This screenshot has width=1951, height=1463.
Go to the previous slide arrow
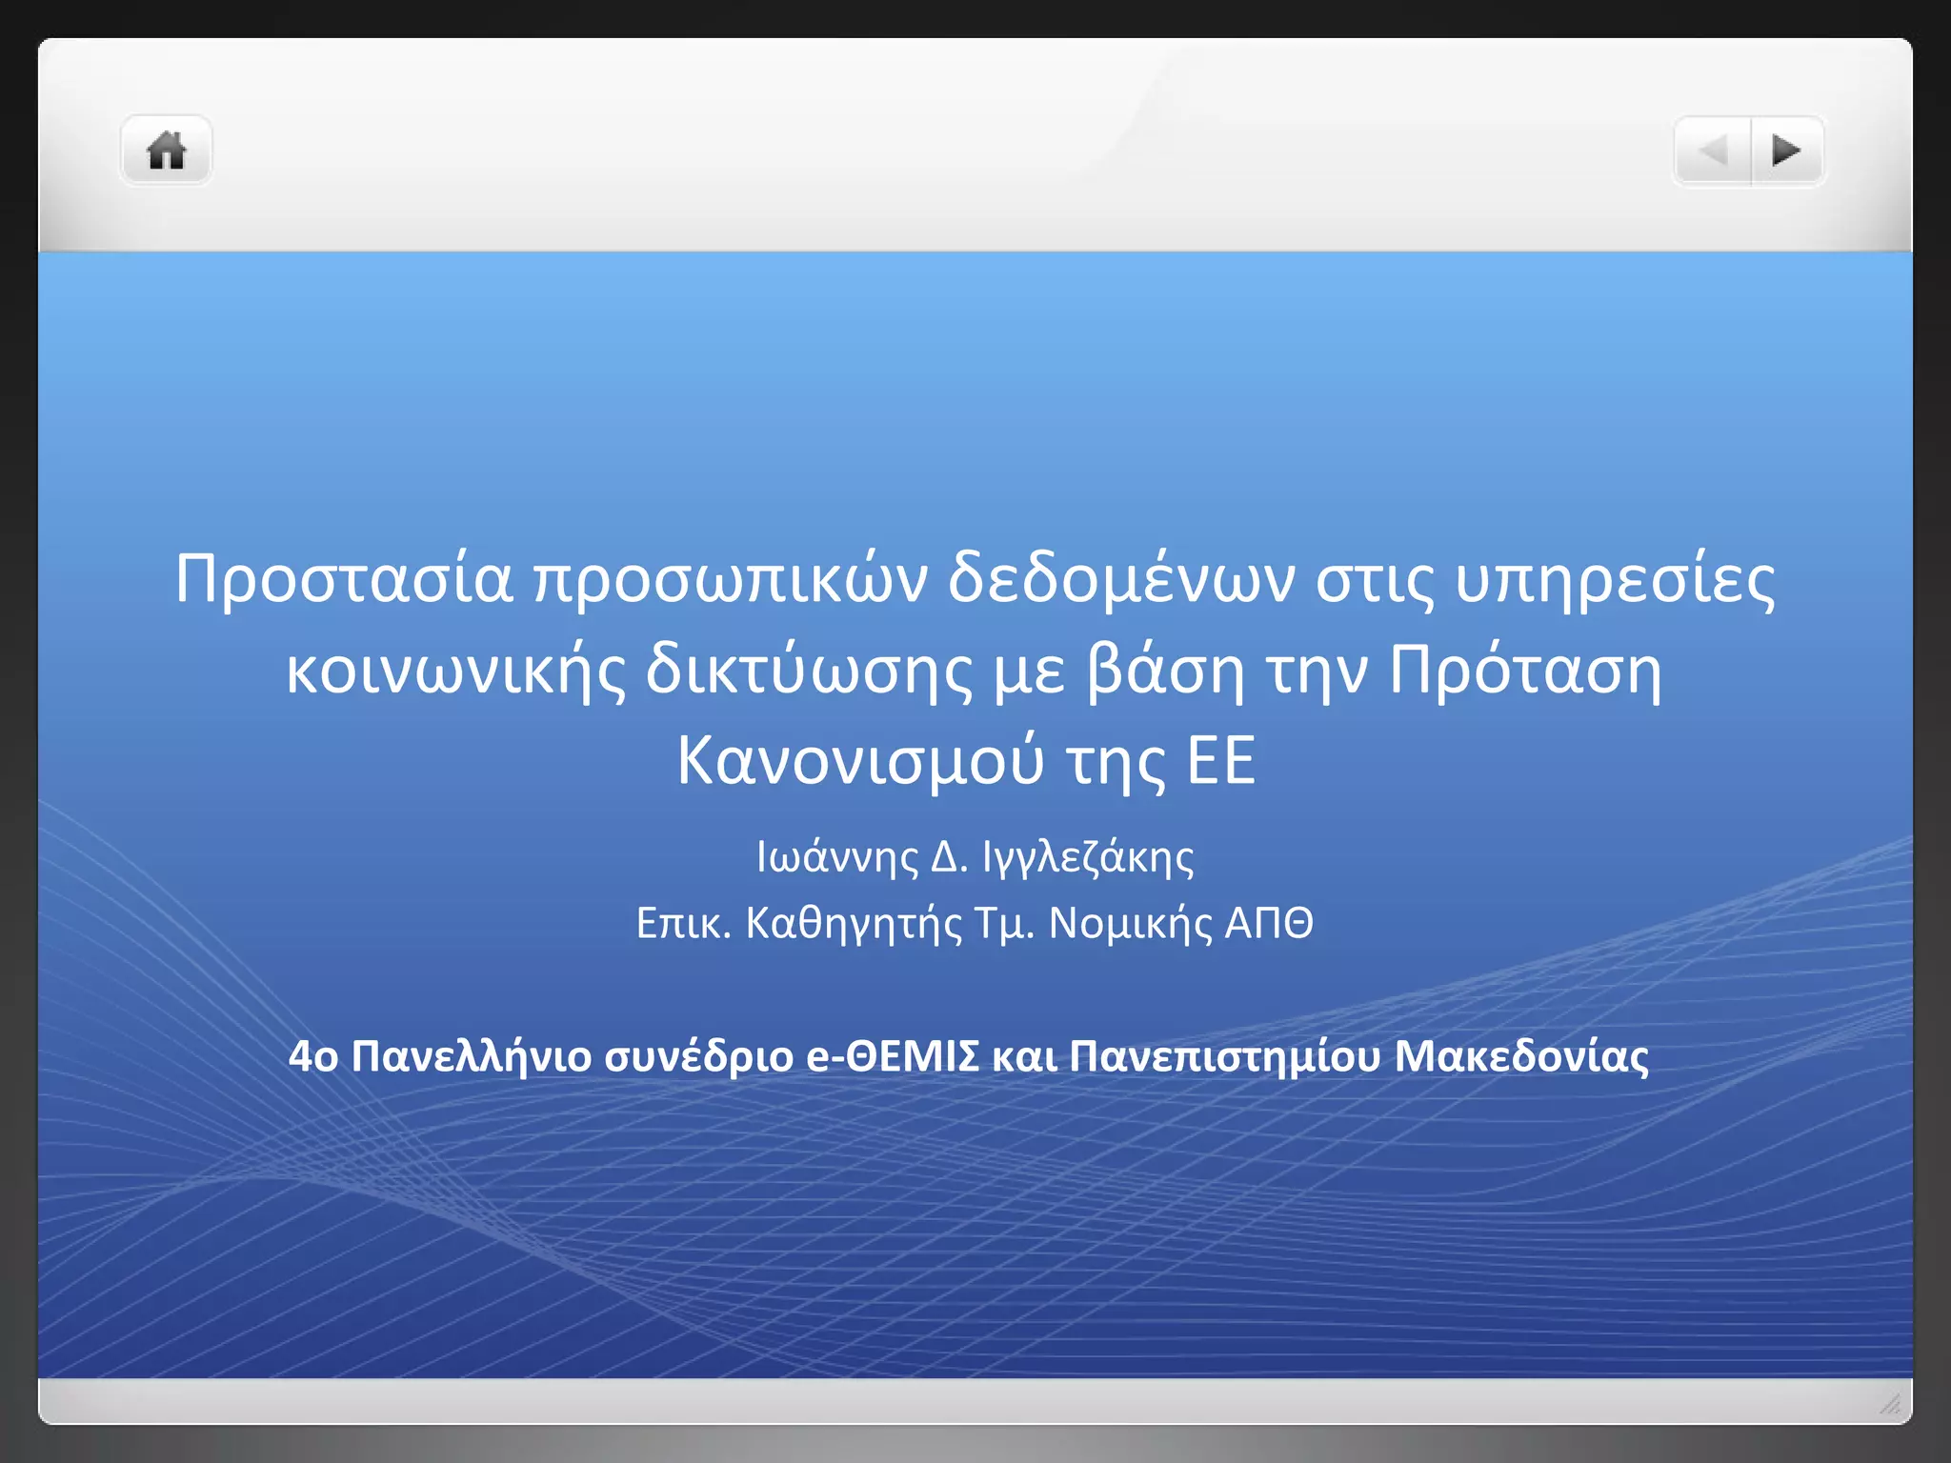pyautogui.click(x=1713, y=150)
